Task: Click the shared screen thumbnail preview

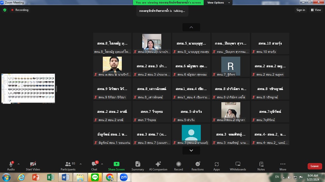Action: pos(28,88)
